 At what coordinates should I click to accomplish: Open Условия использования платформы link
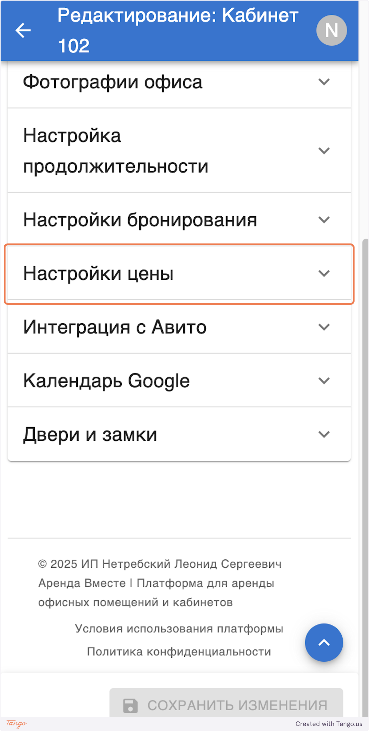180,629
